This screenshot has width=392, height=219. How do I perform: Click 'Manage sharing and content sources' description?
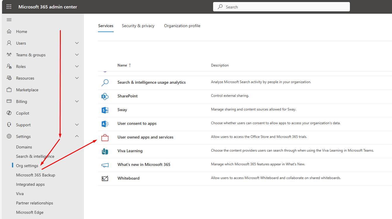coord(253,109)
